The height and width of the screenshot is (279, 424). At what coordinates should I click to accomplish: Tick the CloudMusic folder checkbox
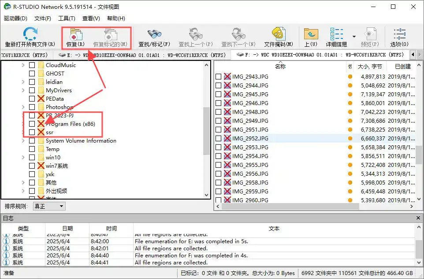32,65
